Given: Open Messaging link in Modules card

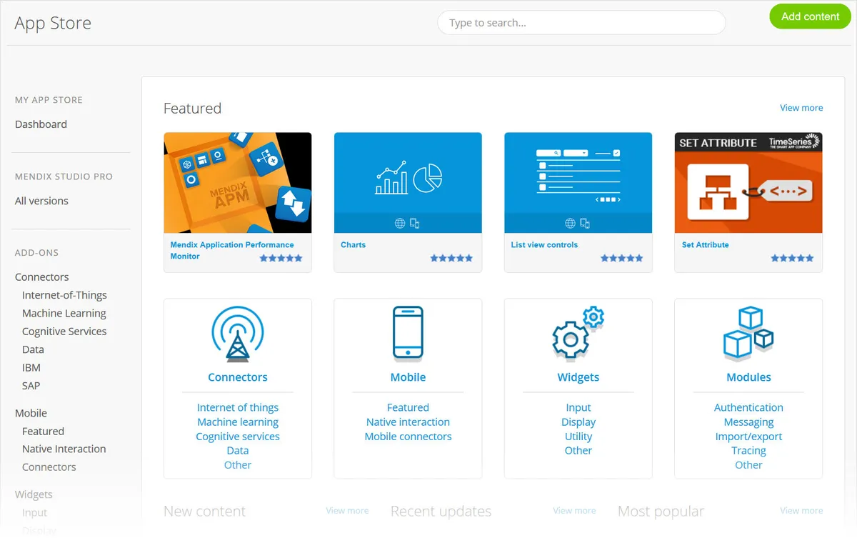Looking at the screenshot, I should [748, 422].
